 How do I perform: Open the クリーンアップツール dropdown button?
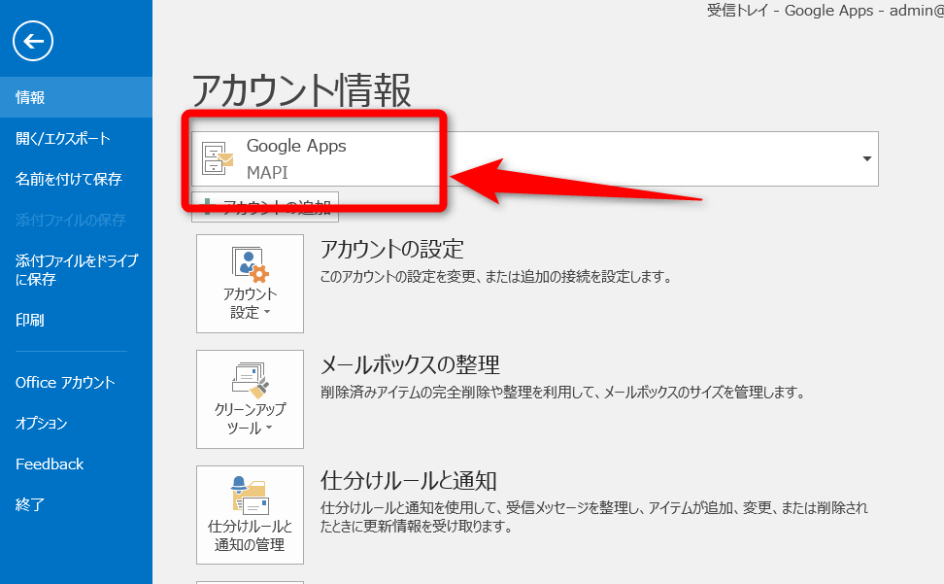[x=250, y=399]
